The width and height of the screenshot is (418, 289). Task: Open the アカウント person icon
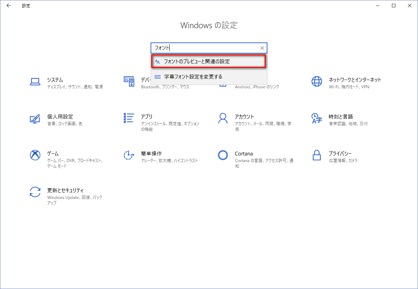(x=223, y=118)
